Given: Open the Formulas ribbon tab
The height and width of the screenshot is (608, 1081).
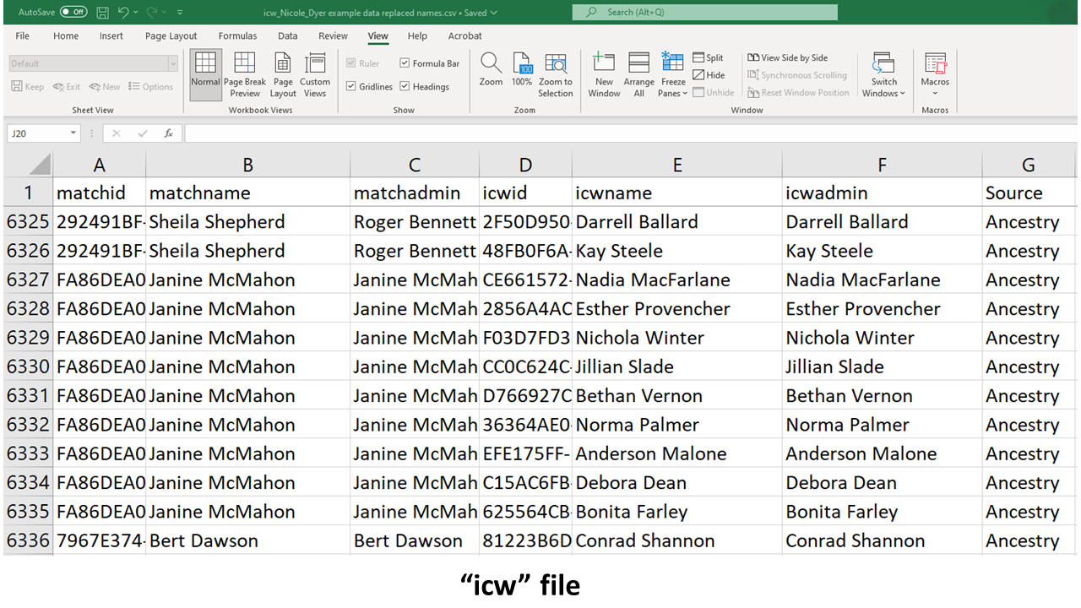Looking at the screenshot, I should pos(237,36).
